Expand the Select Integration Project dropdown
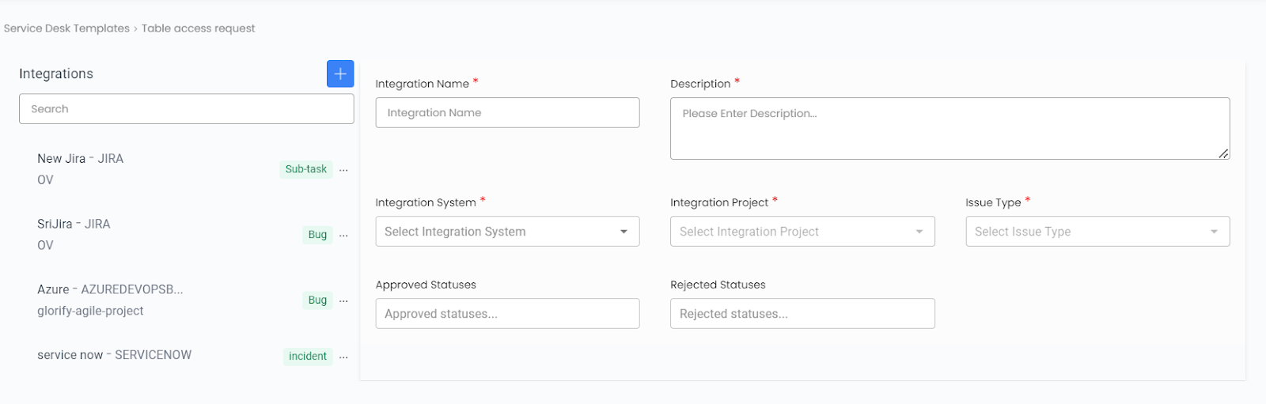Image resolution: width=1266 pixels, height=404 pixels. [802, 232]
